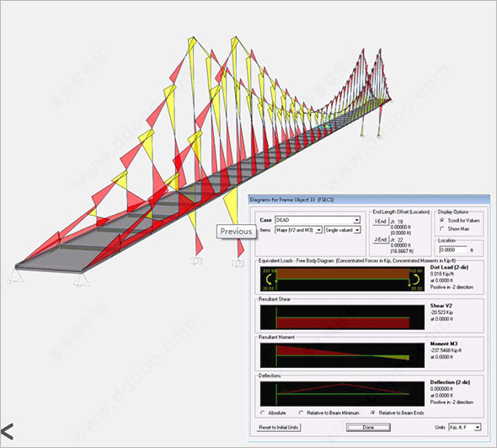The height and width of the screenshot is (448, 497).
Task: Click the '-237.5468 Kip-ft' moment value
Action: [446, 350]
